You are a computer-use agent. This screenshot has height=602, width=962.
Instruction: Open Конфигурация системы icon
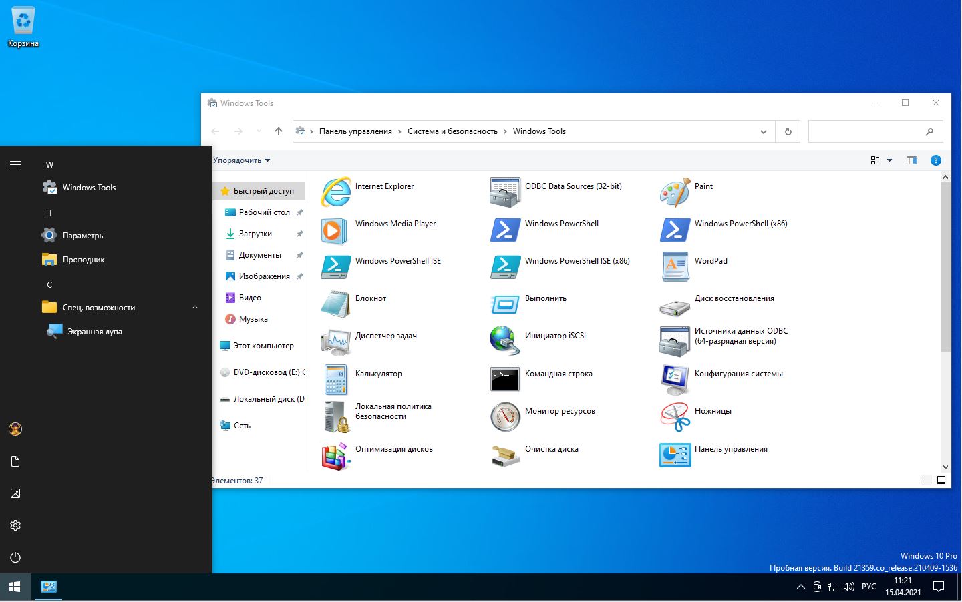675,380
